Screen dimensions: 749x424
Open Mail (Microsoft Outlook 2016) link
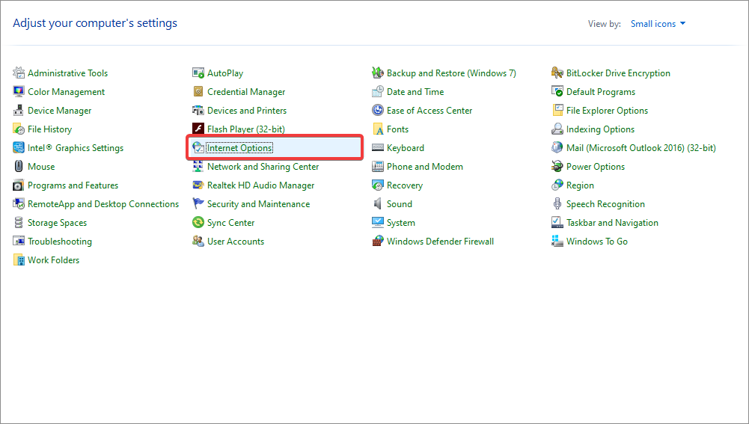pos(641,148)
